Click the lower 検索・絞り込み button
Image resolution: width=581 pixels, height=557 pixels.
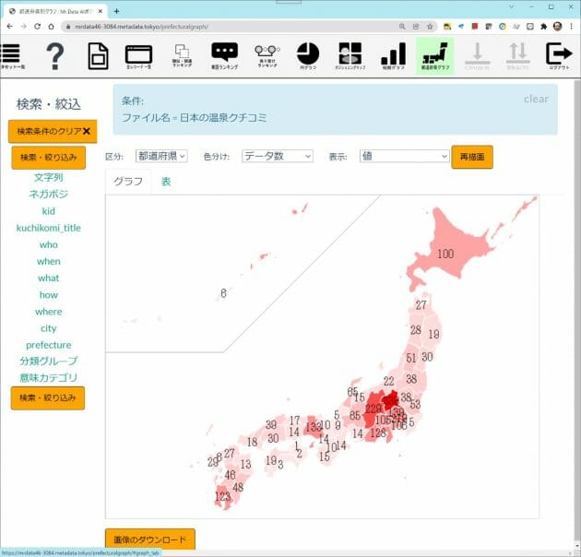[x=48, y=398]
